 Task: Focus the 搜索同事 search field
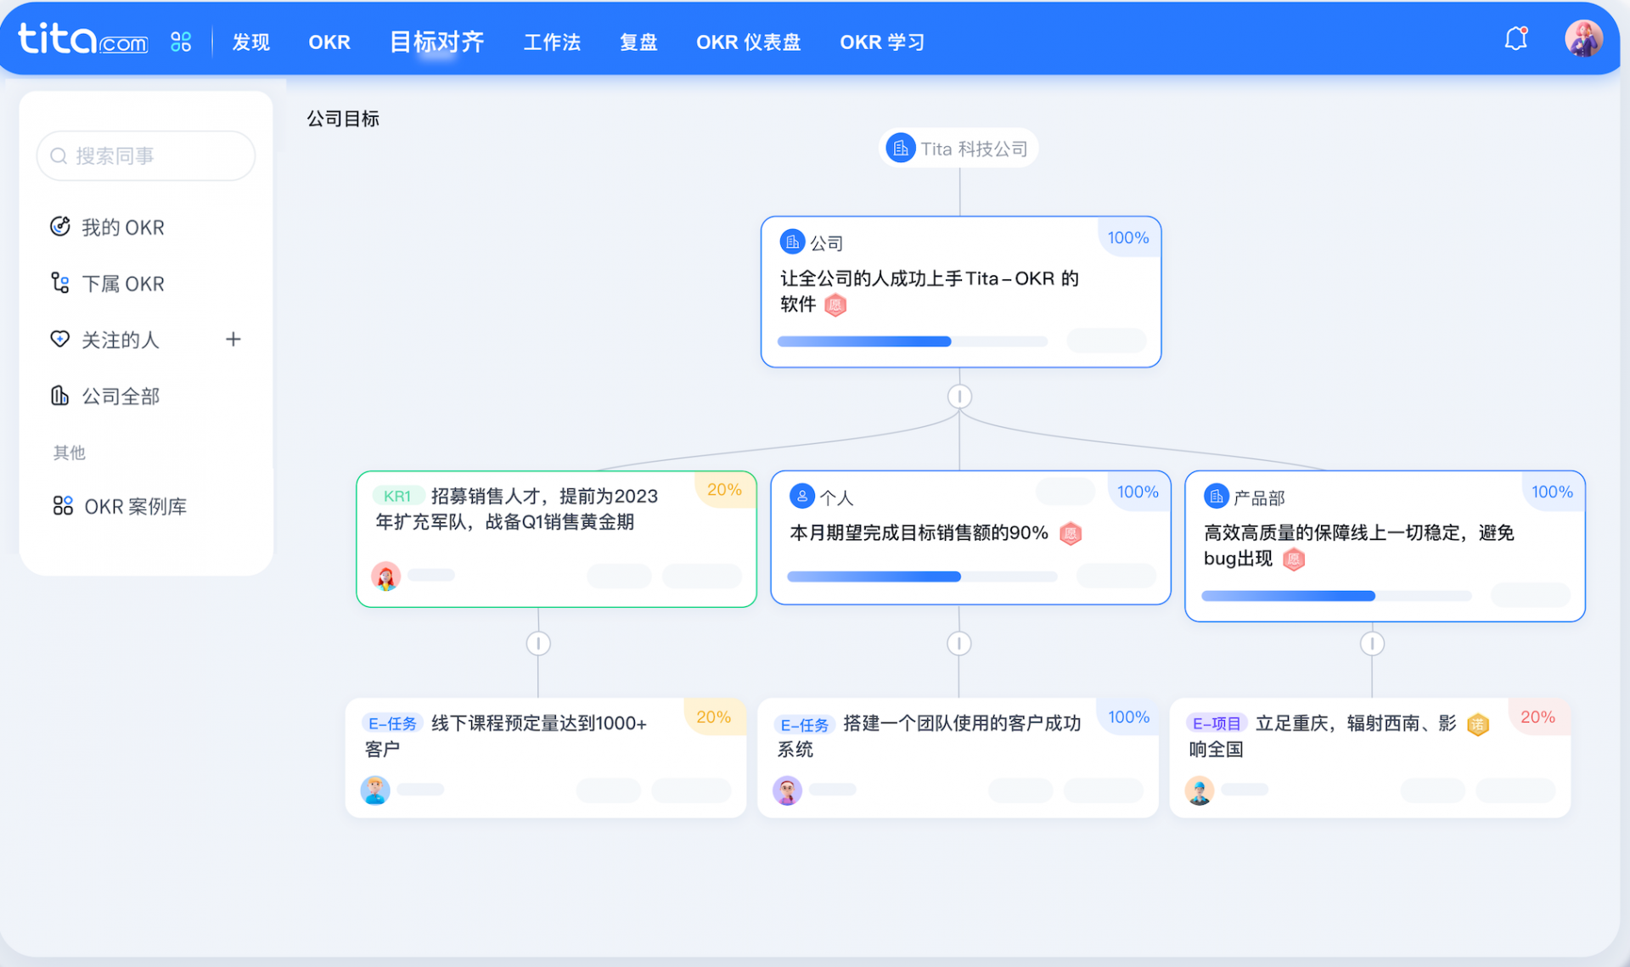tap(146, 155)
